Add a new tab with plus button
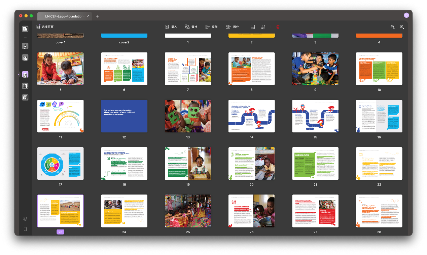Screen dimensions: 427x255 (97, 16)
